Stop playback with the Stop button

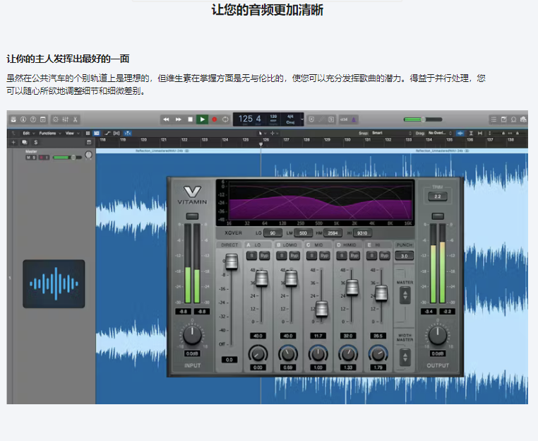point(191,119)
